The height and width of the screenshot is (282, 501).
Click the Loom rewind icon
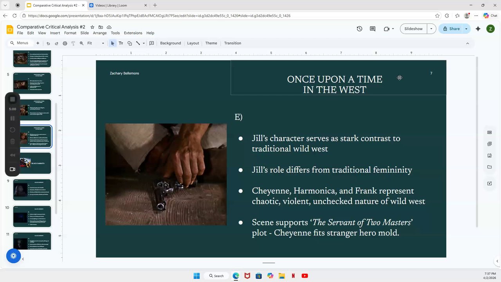click(x=13, y=155)
